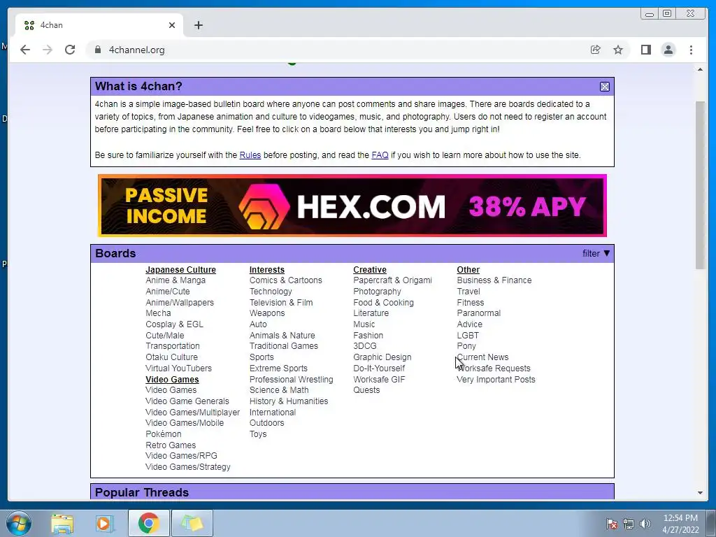The height and width of the screenshot is (537, 716).
Task: Click the HEX.COM passive income banner
Action: (352, 206)
